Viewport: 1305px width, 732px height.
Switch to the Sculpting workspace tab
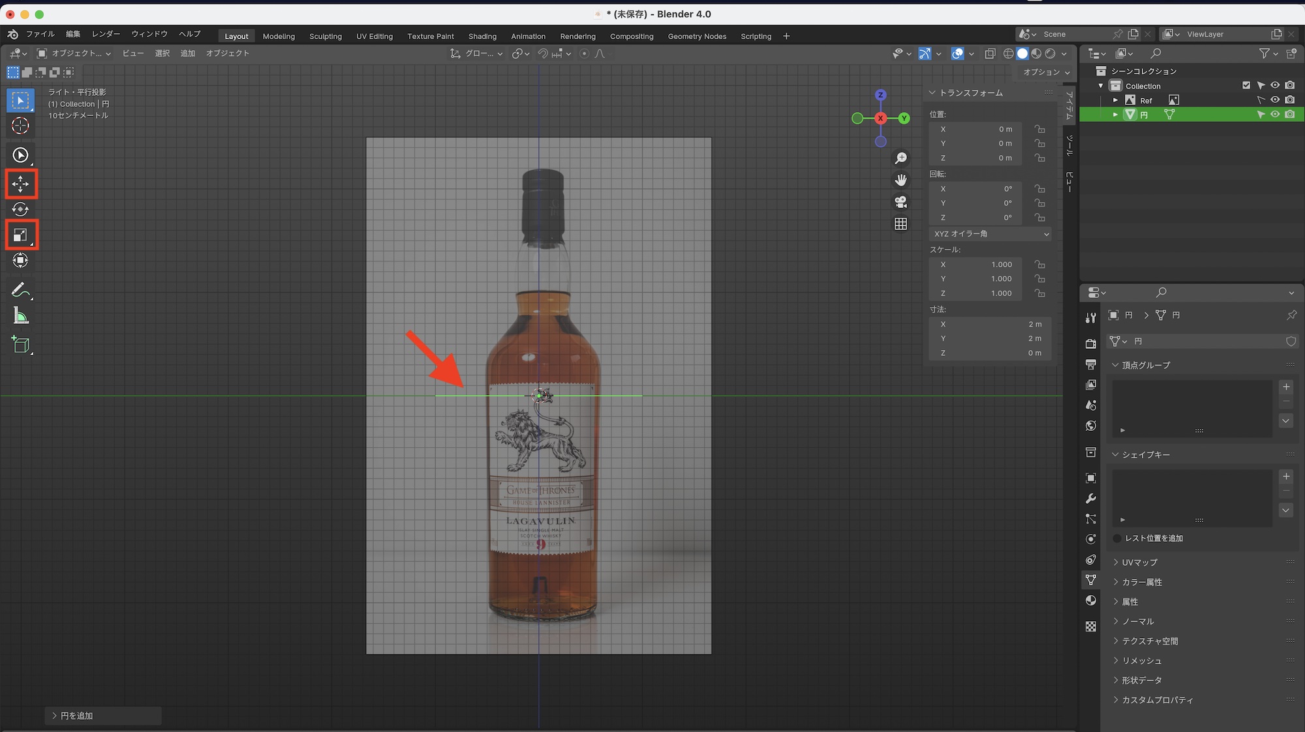point(325,37)
